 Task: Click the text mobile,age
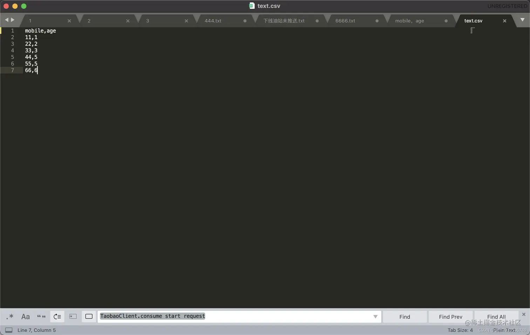(40, 31)
